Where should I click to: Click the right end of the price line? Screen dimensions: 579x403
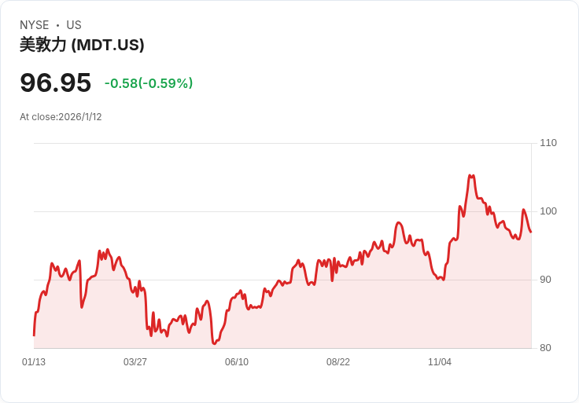click(x=531, y=232)
